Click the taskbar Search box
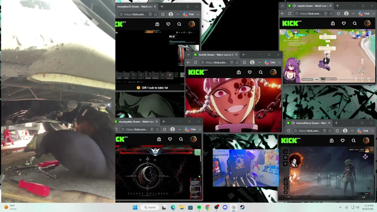 (x=150, y=207)
